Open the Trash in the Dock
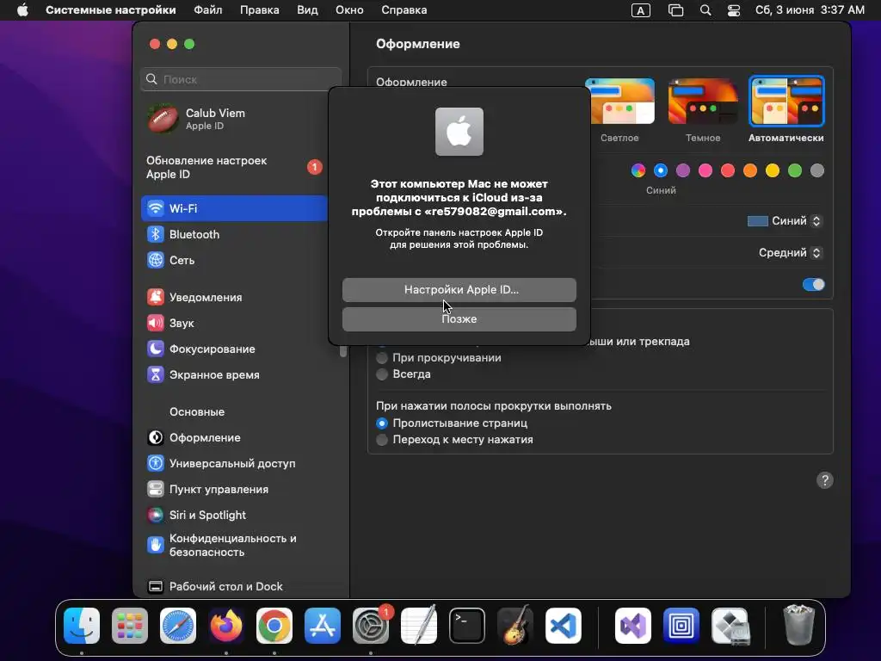Screen dimensions: 881x661 click(x=798, y=625)
